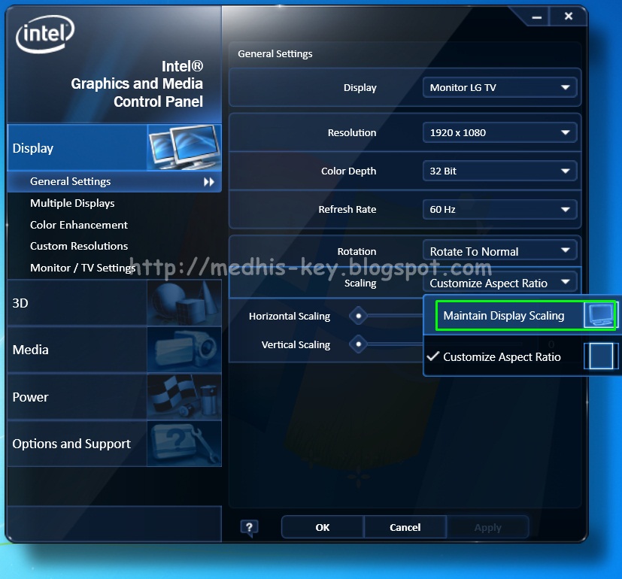The height and width of the screenshot is (579, 622).
Task: Click the Scaling label
Action: click(360, 283)
